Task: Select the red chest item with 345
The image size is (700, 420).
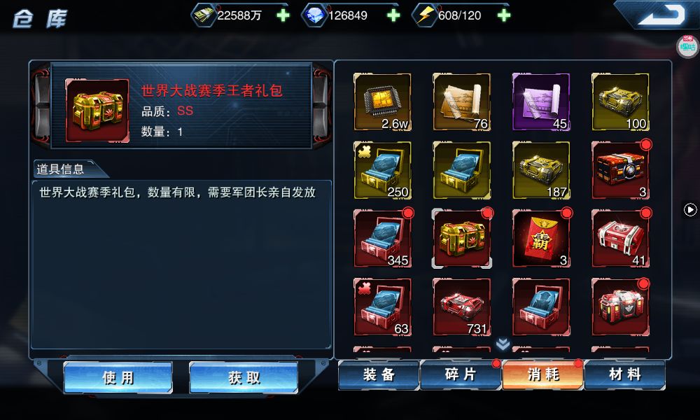Action: point(383,238)
